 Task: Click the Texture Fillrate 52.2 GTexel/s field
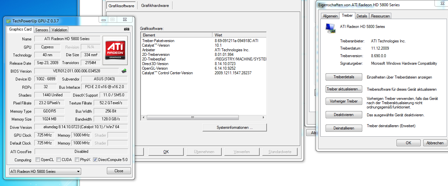111,103
